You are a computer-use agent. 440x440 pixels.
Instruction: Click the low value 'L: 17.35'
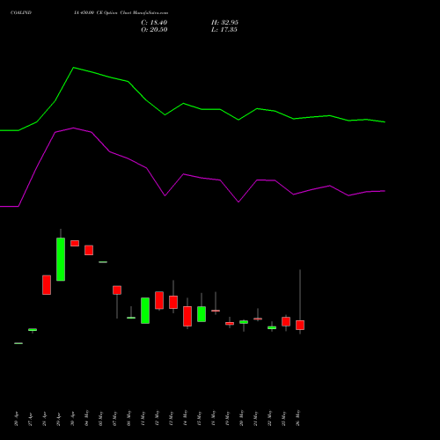[x=224, y=30]
